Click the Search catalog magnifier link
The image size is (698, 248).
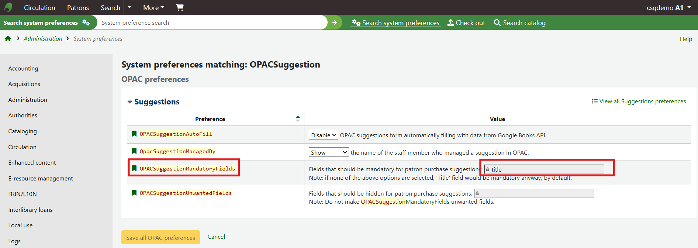pyautogui.click(x=519, y=23)
